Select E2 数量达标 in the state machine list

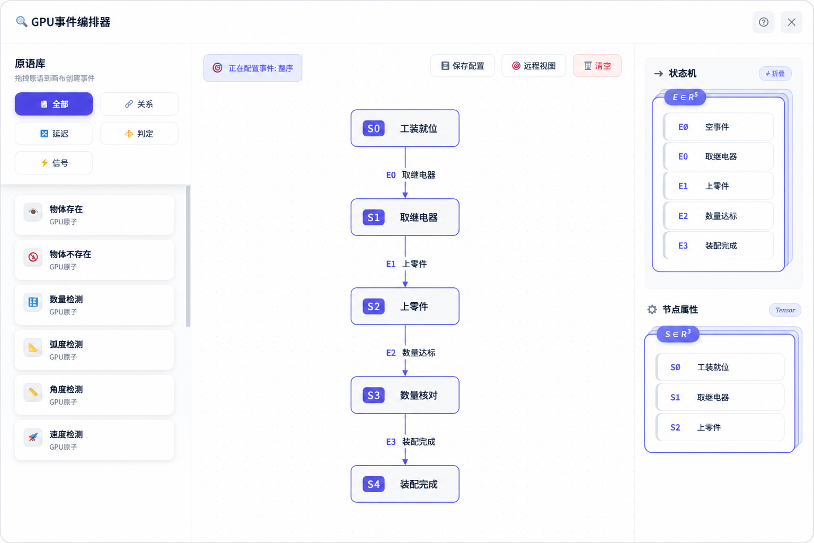pyautogui.click(x=718, y=216)
